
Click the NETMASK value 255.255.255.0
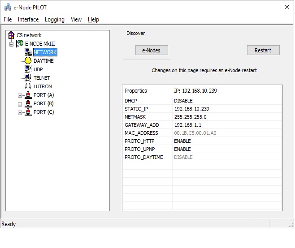[x=190, y=117]
